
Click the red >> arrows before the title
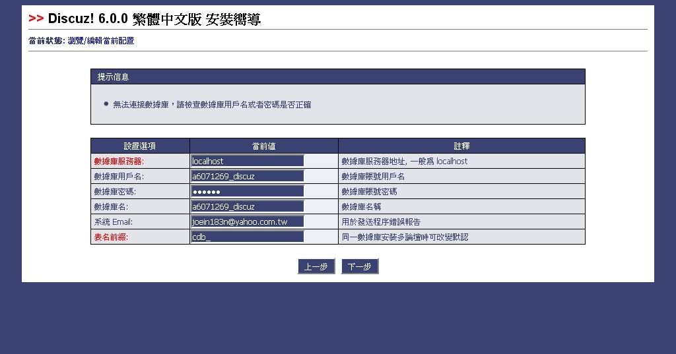pyautogui.click(x=36, y=18)
